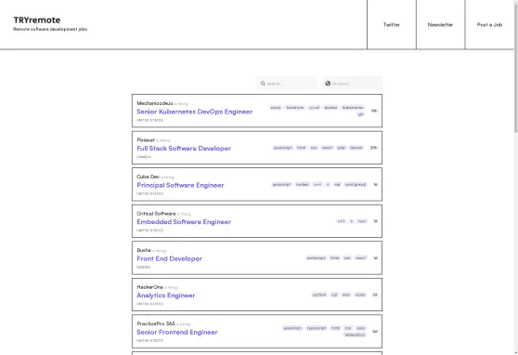This screenshot has height=355, width=518.
Task: Go to the TRYremote home logo
Action: point(37,20)
